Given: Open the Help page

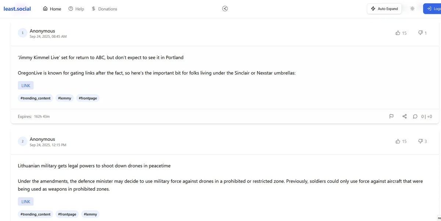Looking at the screenshot, I should click(x=76, y=9).
